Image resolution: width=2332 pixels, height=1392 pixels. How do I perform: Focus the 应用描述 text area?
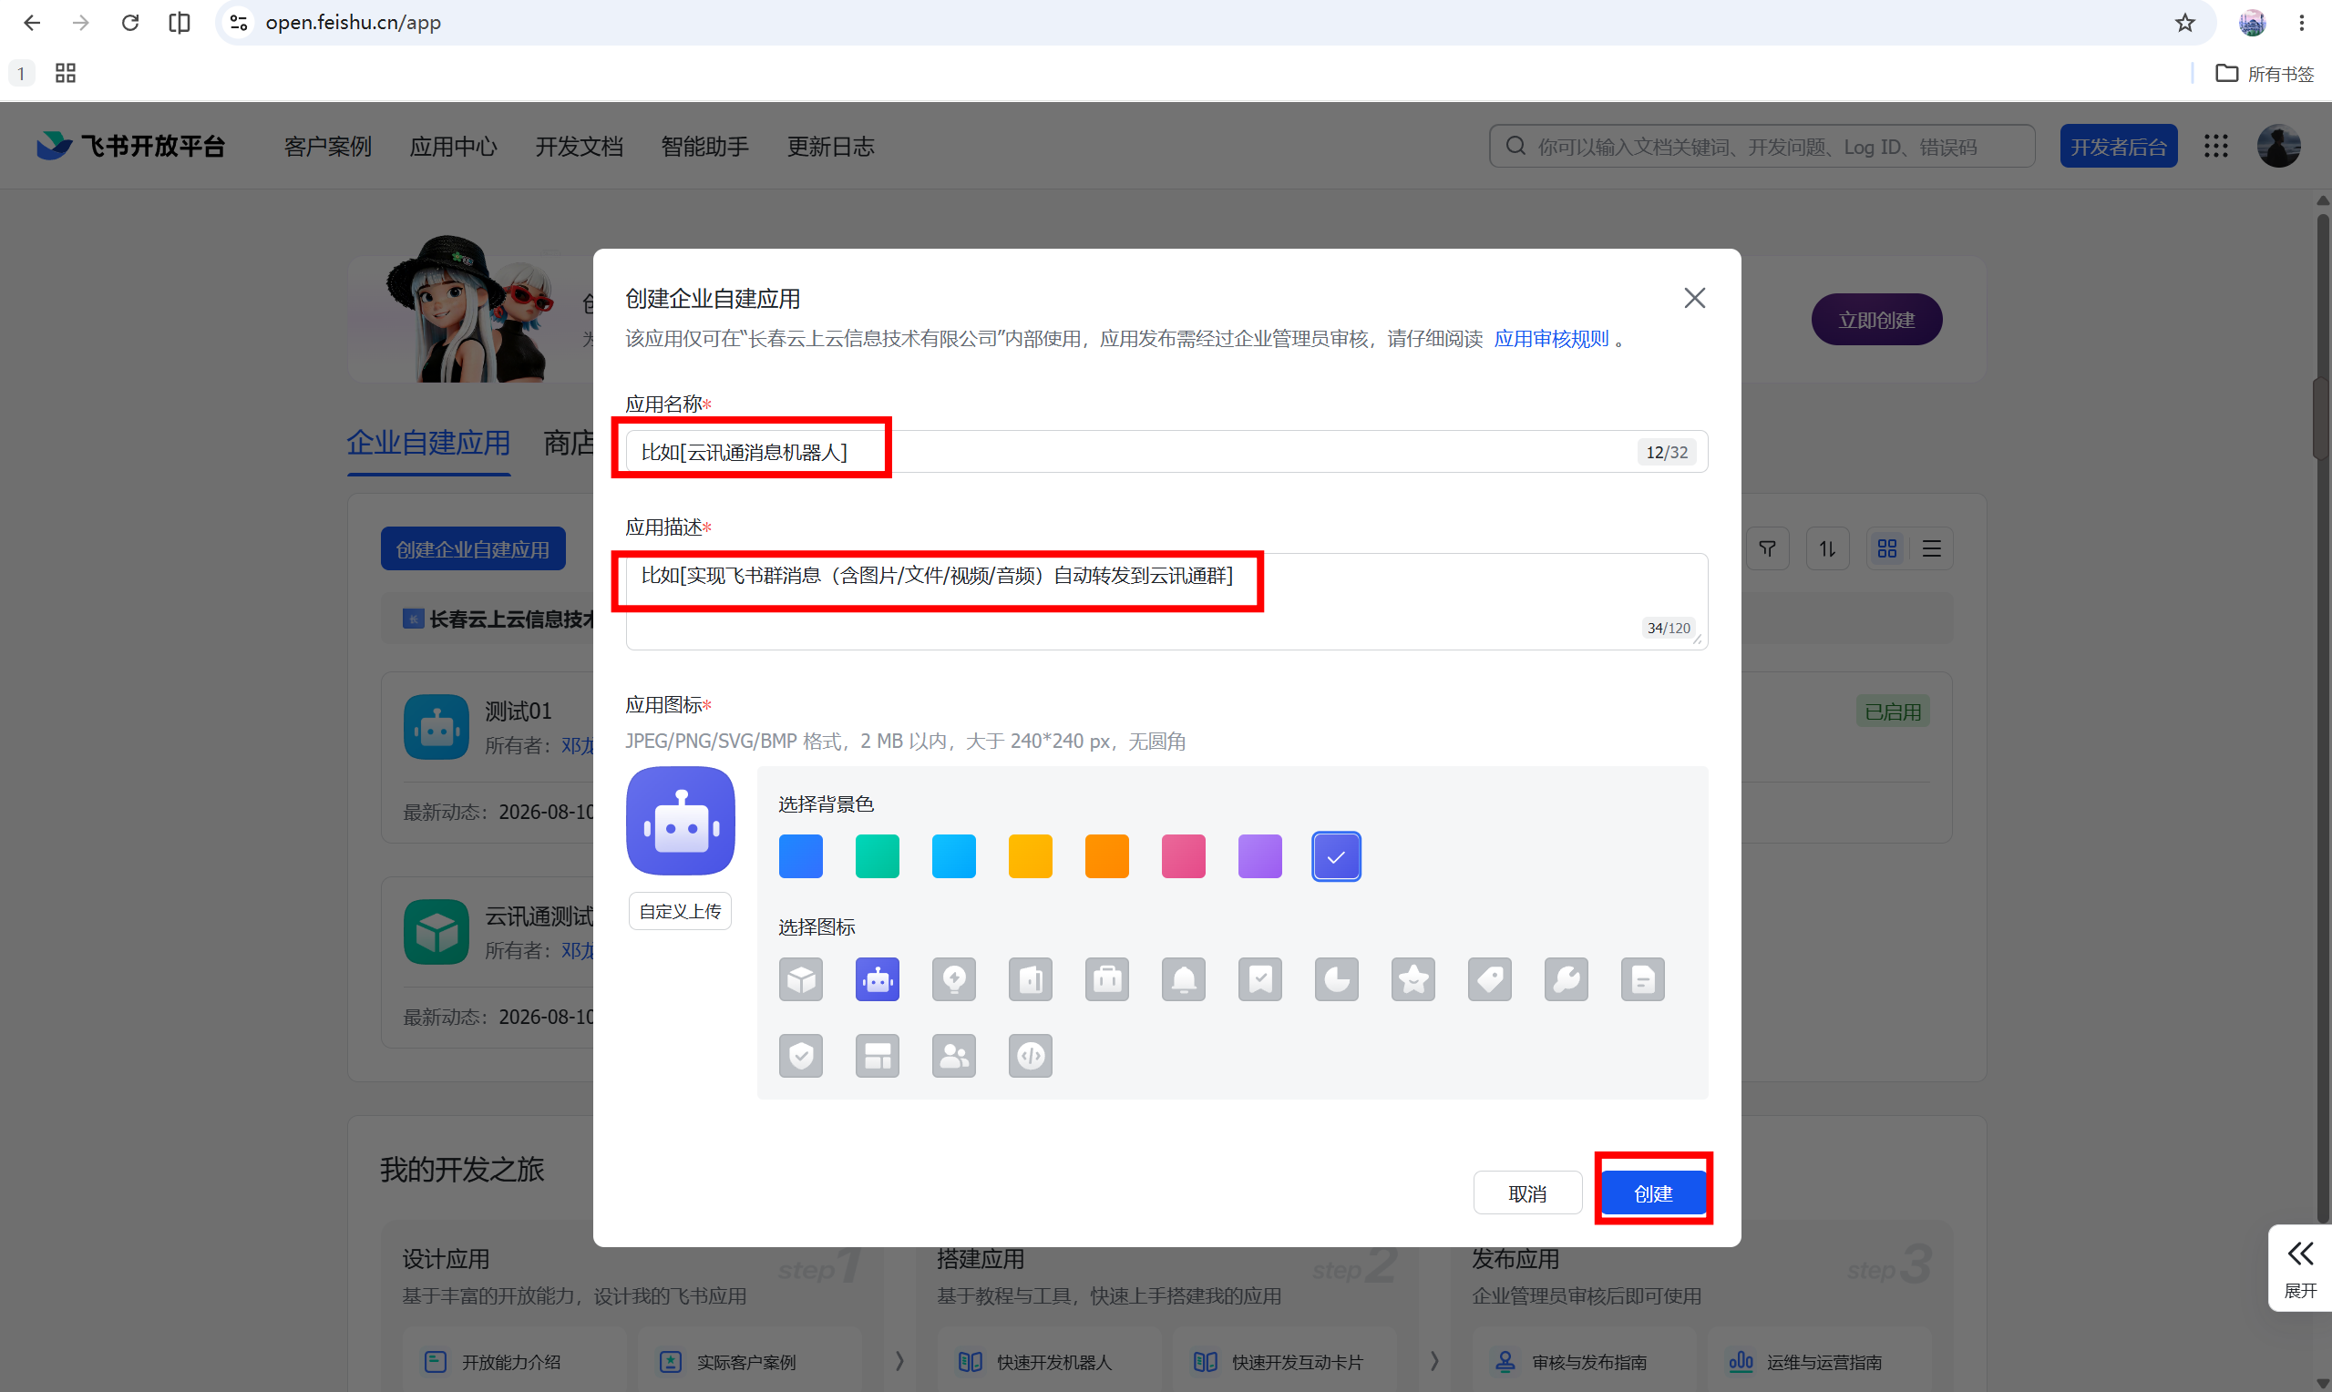[1167, 601]
